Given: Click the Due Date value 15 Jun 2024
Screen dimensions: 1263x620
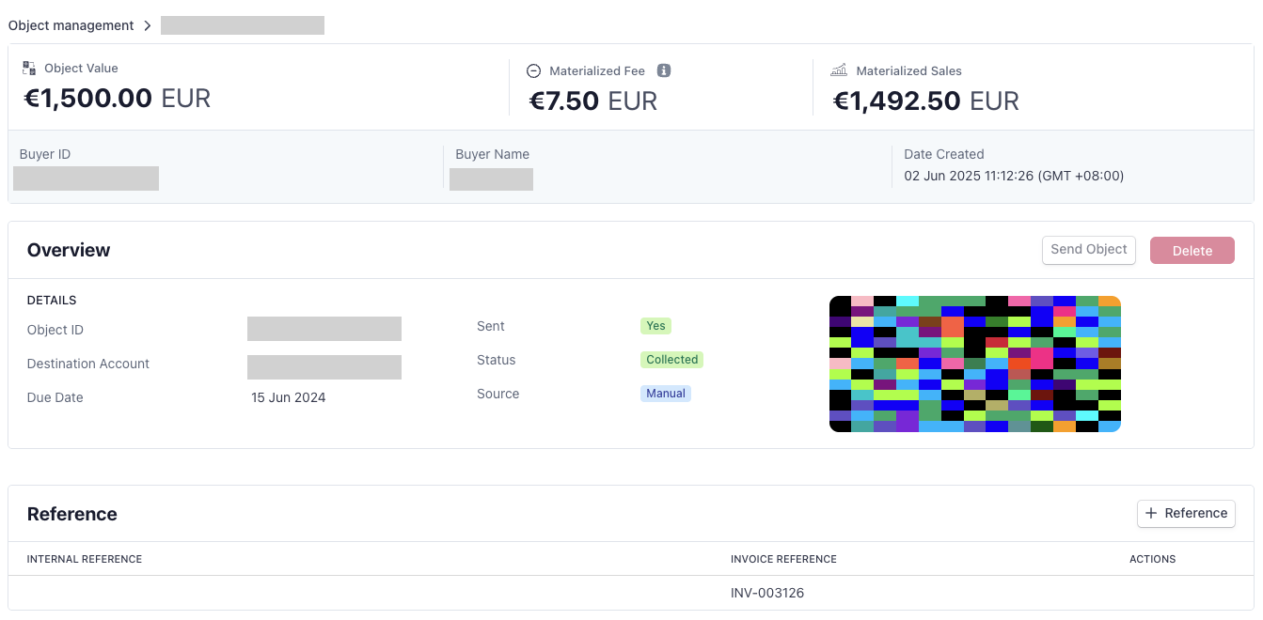Looking at the screenshot, I should [288, 397].
